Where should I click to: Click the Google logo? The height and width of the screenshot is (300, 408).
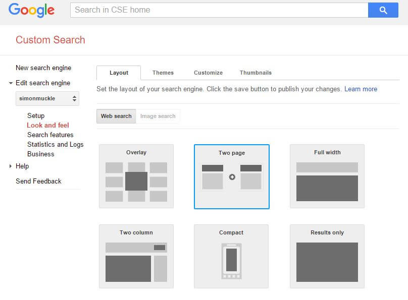coord(31,10)
